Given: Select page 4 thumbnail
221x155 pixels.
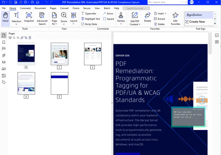Looking at the screenshot, I should (x=26, y=83).
